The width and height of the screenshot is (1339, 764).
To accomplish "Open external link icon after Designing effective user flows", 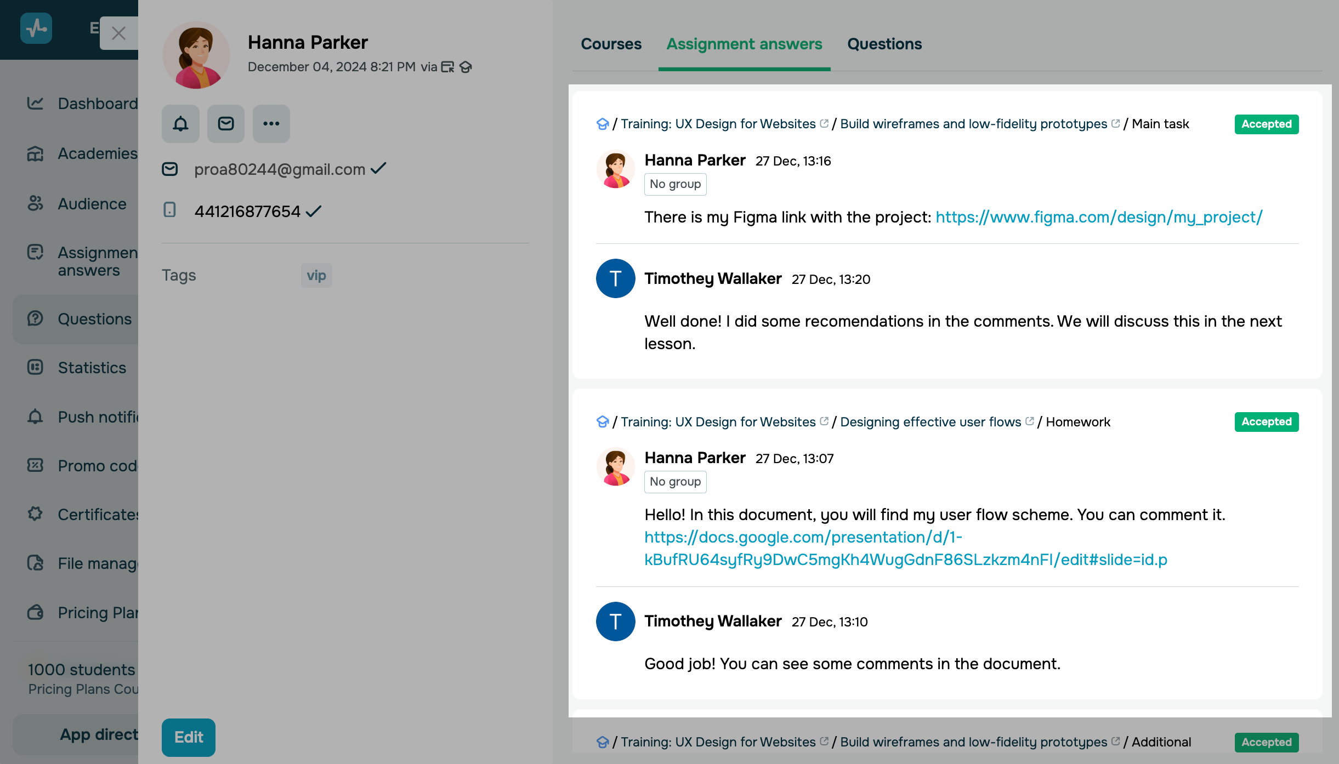I will [1030, 421].
